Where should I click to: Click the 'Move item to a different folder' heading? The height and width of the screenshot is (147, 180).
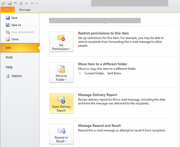point(102,64)
